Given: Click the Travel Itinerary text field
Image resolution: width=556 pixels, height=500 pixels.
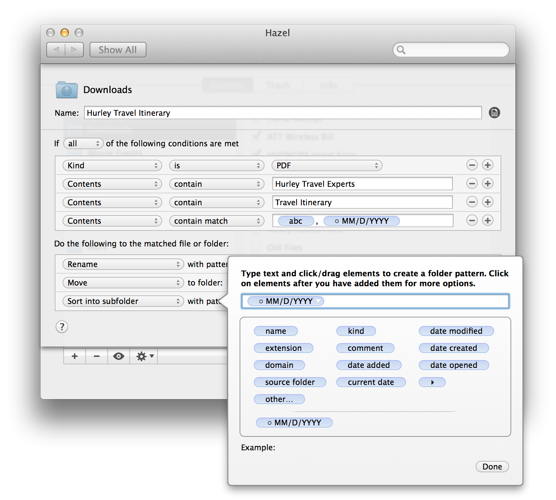Looking at the screenshot, I should [362, 202].
